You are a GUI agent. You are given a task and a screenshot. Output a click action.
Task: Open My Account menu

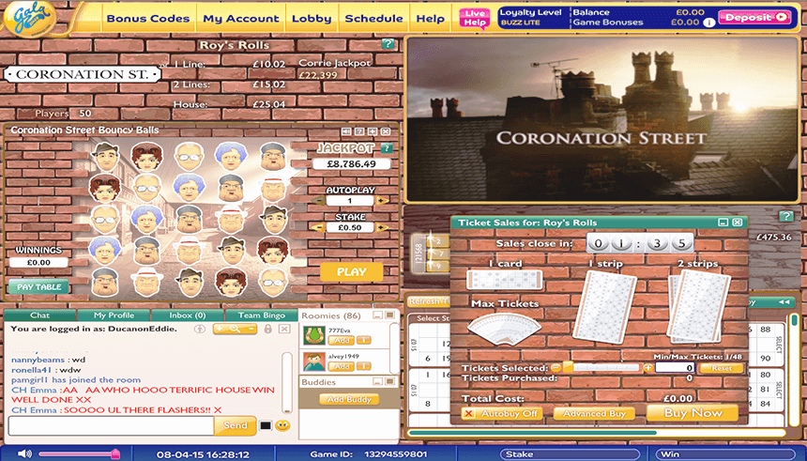(x=241, y=19)
